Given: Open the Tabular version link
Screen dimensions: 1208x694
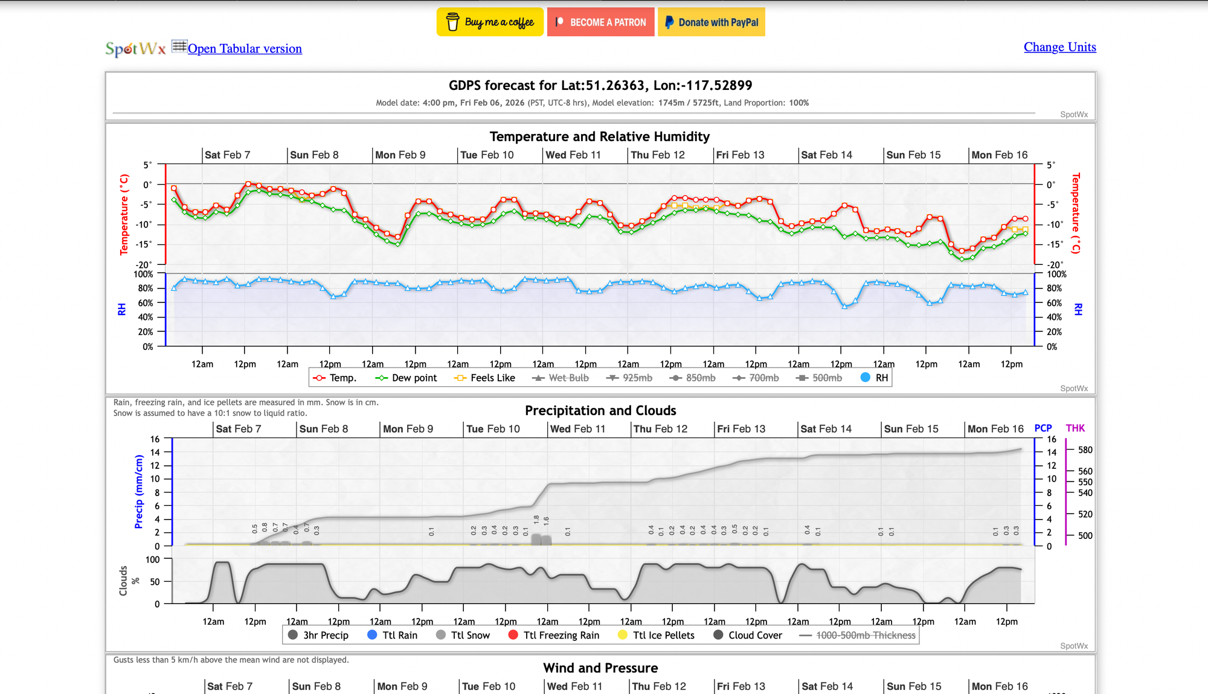Looking at the screenshot, I should [245, 49].
